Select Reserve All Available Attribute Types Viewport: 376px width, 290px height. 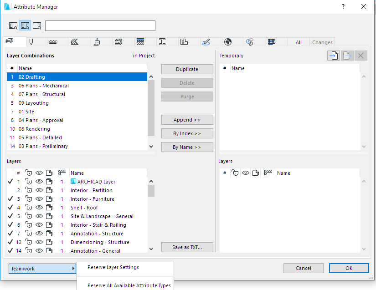click(129, 285)
